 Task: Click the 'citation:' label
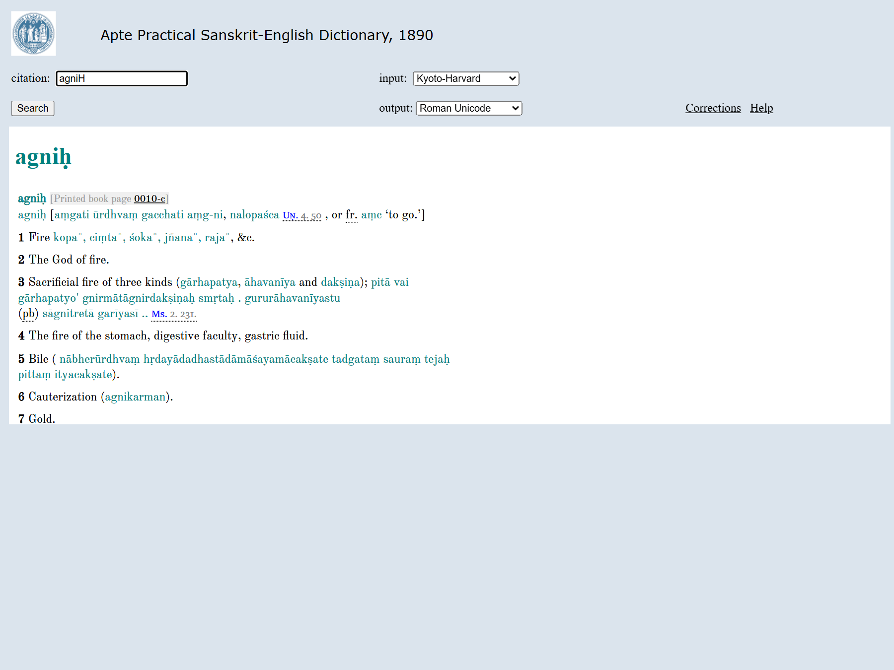[31, 78]
